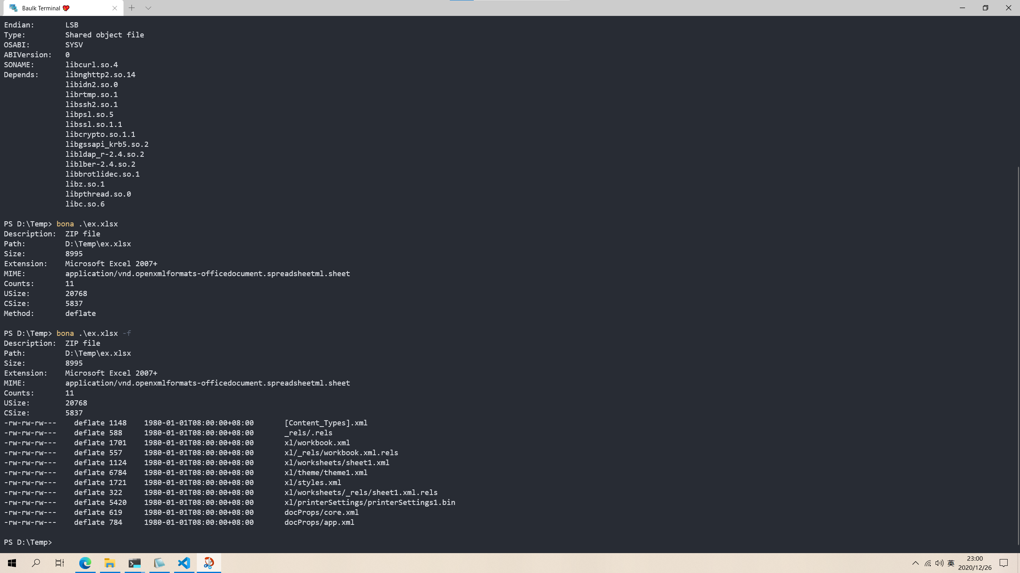The height and width of the screenshot is (573, 1020).
Task: Open the Wi-Fi network flyout
Action: pos(928,563)
